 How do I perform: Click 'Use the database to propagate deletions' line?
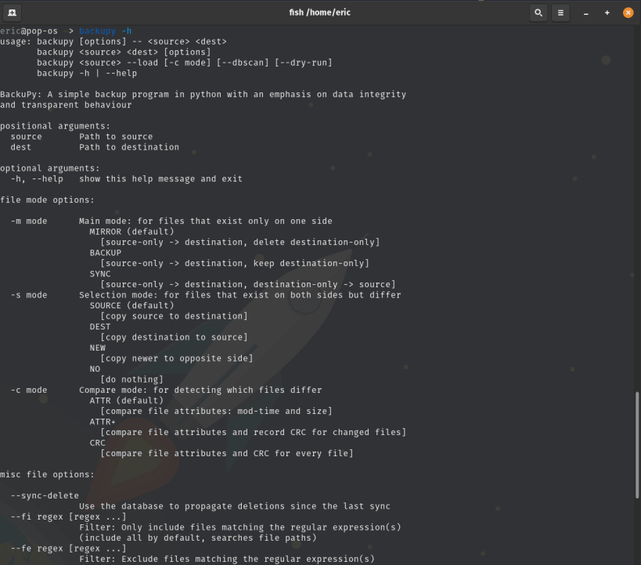235,506
